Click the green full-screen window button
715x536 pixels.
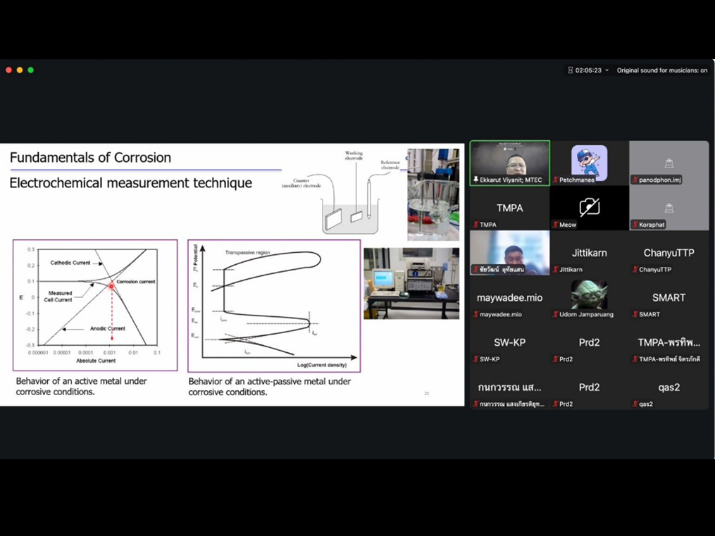(30, 70)
